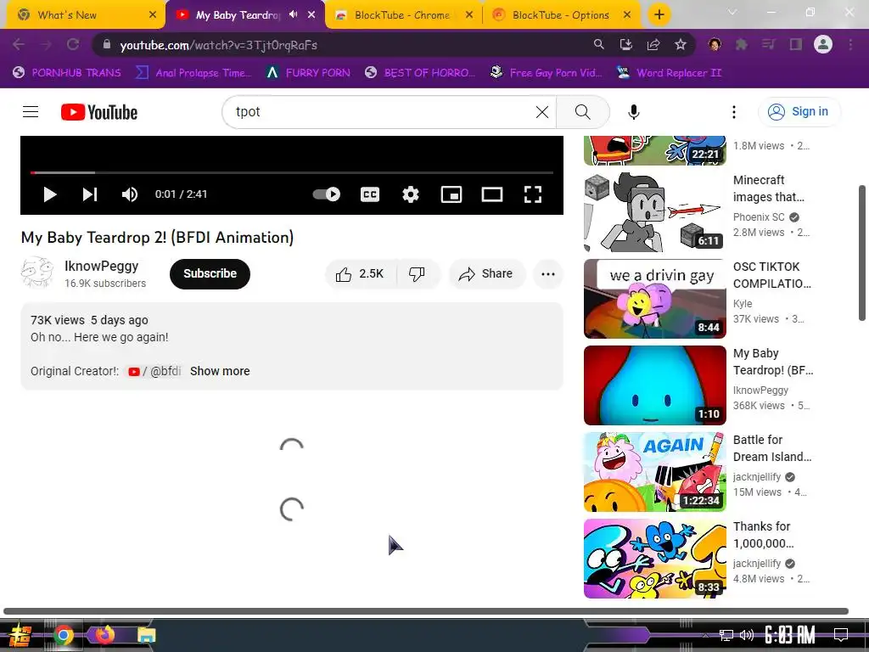Image resolution: width=869 pixels, height=652 pixels.
Task: Open the Start menu on the taskbar
Action: (x=20, y=635)
